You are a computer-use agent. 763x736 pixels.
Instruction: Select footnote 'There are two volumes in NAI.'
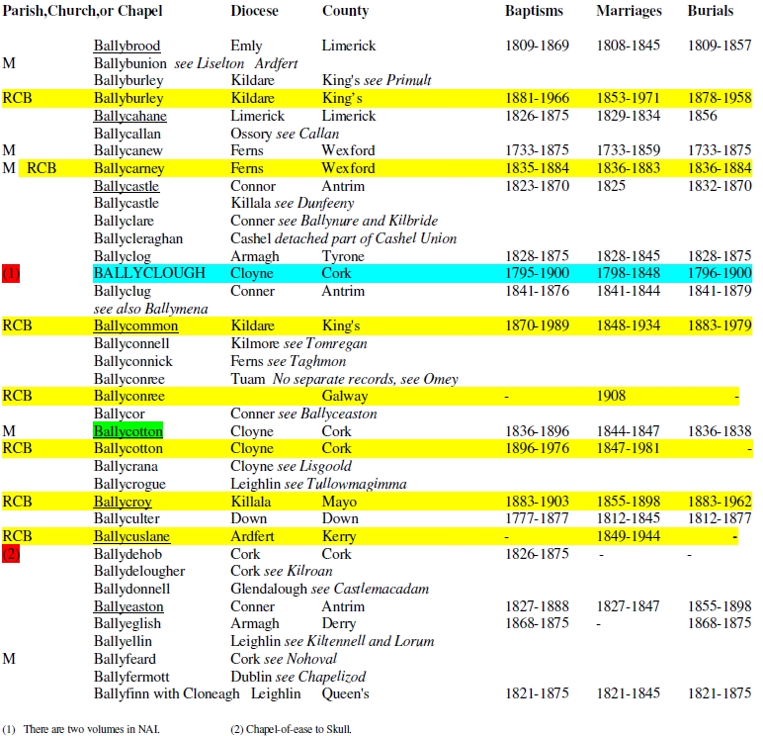92,729
